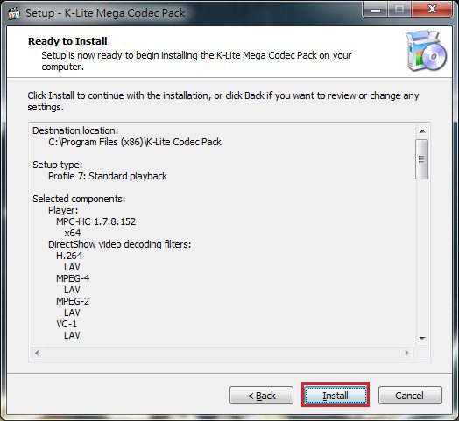Image resolution: width=459 pixels, height=421 pixels.
Task: Click the 'MPC-HC 1.7.8.152' entry
Action: coord(96,221)
